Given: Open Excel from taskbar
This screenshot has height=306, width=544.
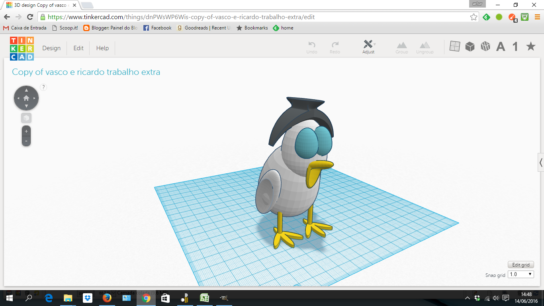Looking at the screenshot, I should (204, 298).
